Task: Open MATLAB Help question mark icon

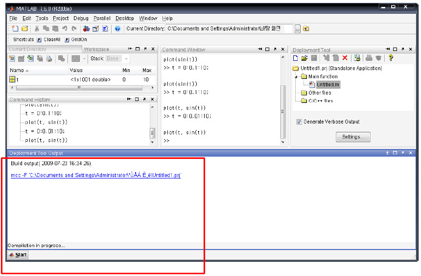Action: click(117, 28)
